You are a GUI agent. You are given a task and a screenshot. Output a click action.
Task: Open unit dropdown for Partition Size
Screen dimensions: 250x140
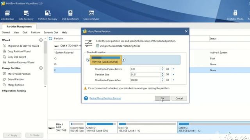pyautogui.click(x=173, y=74)
